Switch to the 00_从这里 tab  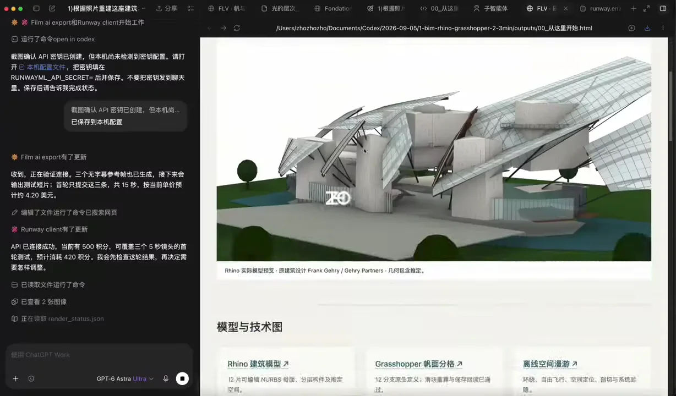(x=439, y=8)
